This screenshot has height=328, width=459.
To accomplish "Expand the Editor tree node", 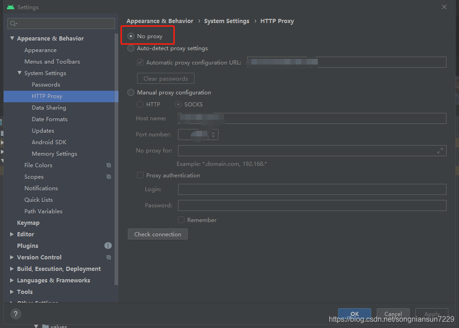I will tap(12, 234).
